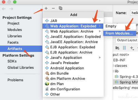Choose From Modules... submenu option
Viewport: 138px width, 100px height.
pos(120,33)
